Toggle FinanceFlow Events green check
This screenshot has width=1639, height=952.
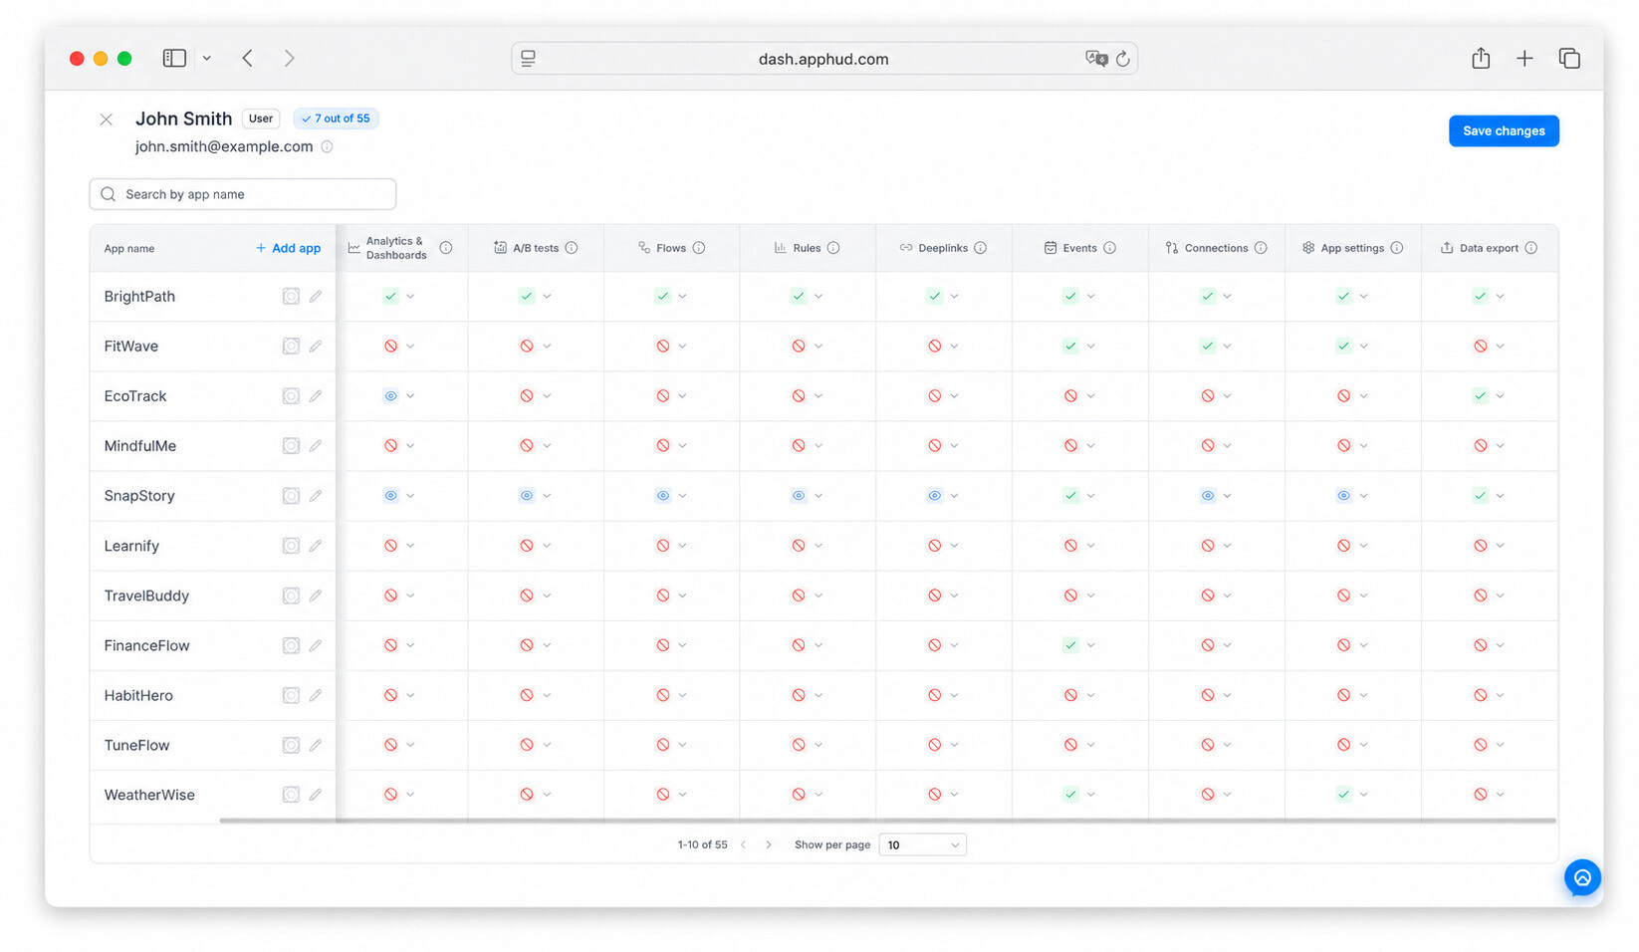(x=1070, y=645)
